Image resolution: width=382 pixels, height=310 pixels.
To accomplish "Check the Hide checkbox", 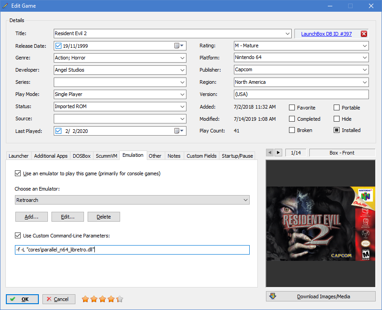I will tap(336, 119).
